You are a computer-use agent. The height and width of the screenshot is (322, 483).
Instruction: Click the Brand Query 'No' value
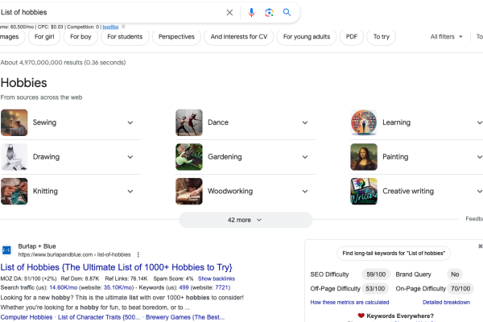(x=455, y=275)
